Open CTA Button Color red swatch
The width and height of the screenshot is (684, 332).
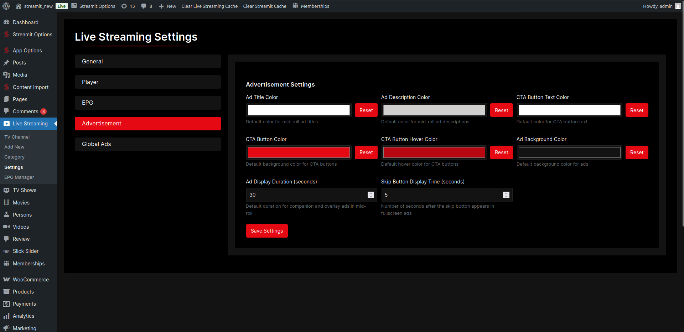pos(299,152)
